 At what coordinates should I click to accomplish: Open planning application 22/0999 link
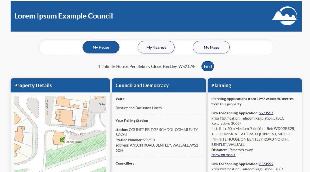click(x=266, y=164)
